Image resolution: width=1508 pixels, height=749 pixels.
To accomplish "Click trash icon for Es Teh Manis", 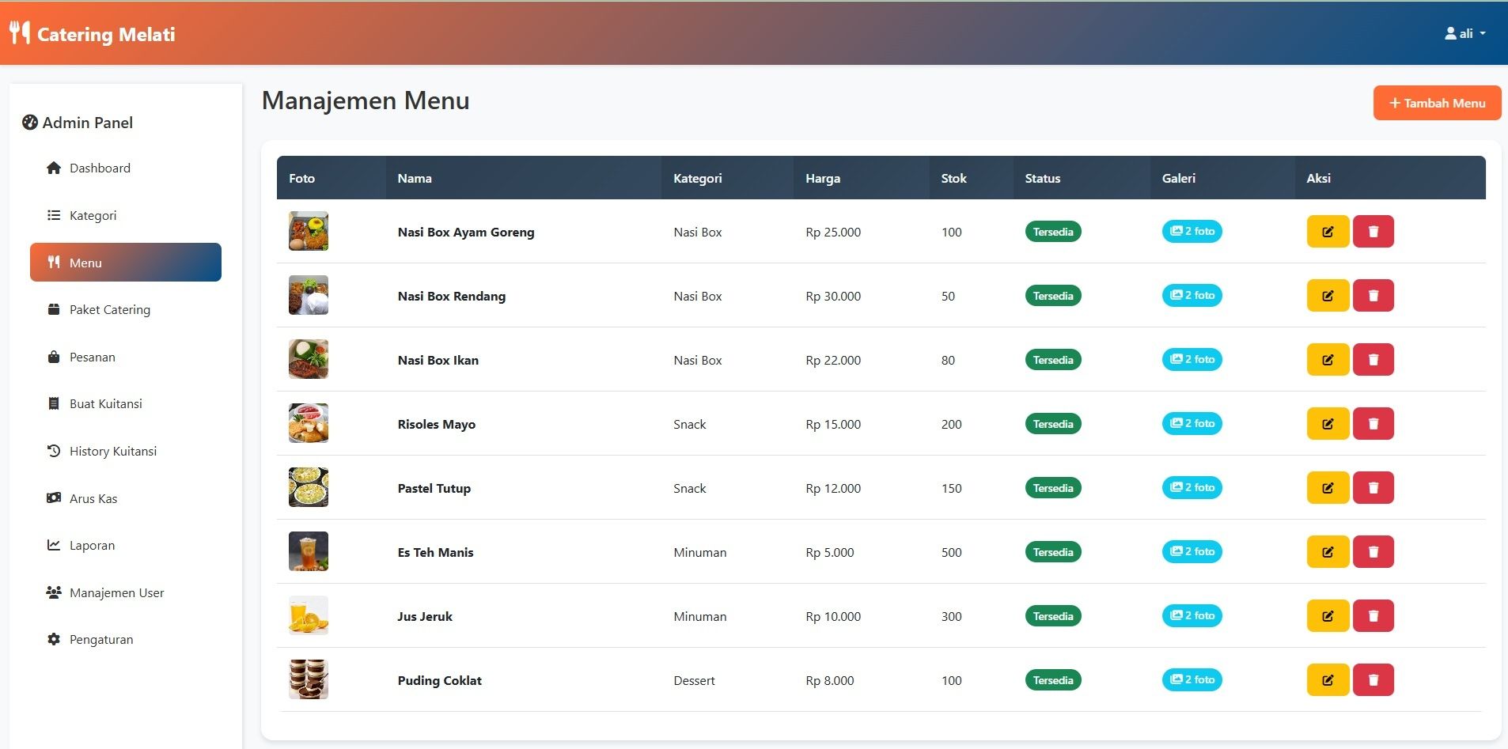I will point(1373,552).
